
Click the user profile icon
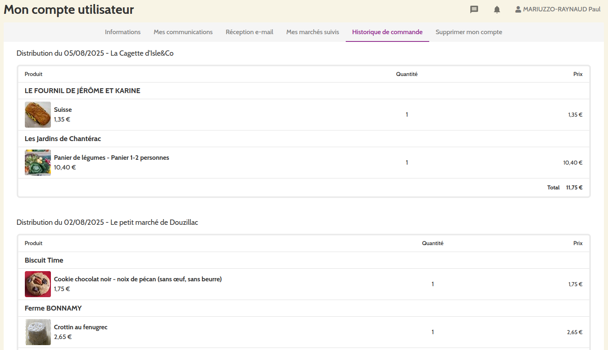(x=518, y=9)
